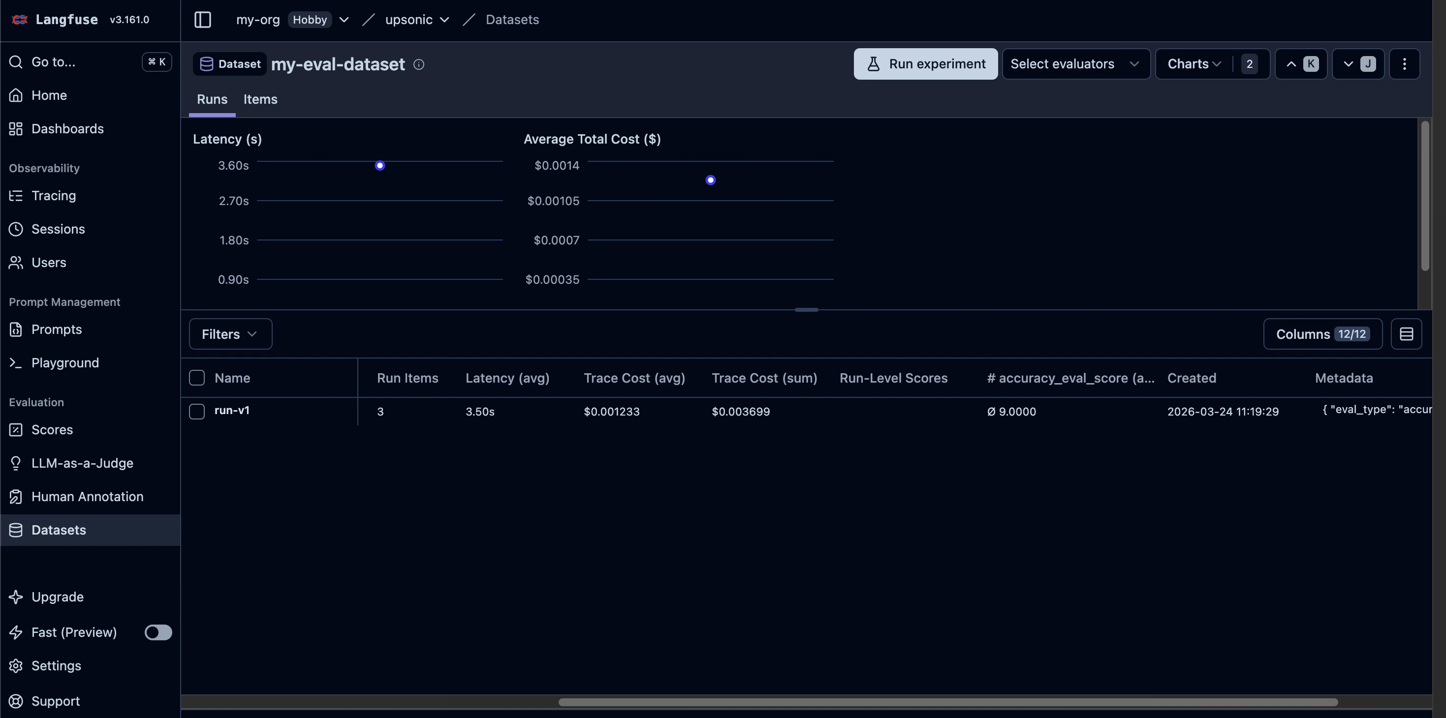Viewport: 1446px width, 718px height.
Task: Check the select-all checkbox in table header
Action: point(196,378)
